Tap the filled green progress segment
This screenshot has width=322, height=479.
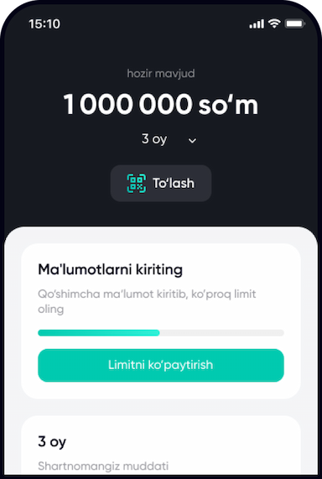click(x=99, y=333)
